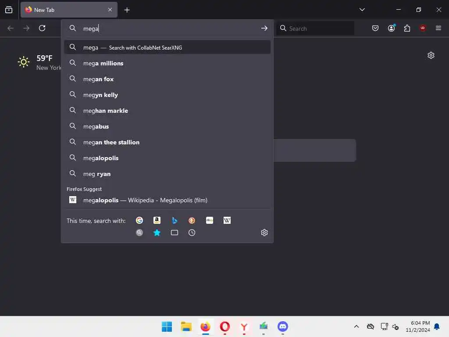Open the network status tray icon

point(384,326)
